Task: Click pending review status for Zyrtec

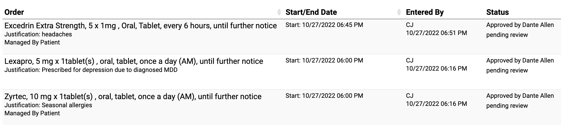Action: 507,106
